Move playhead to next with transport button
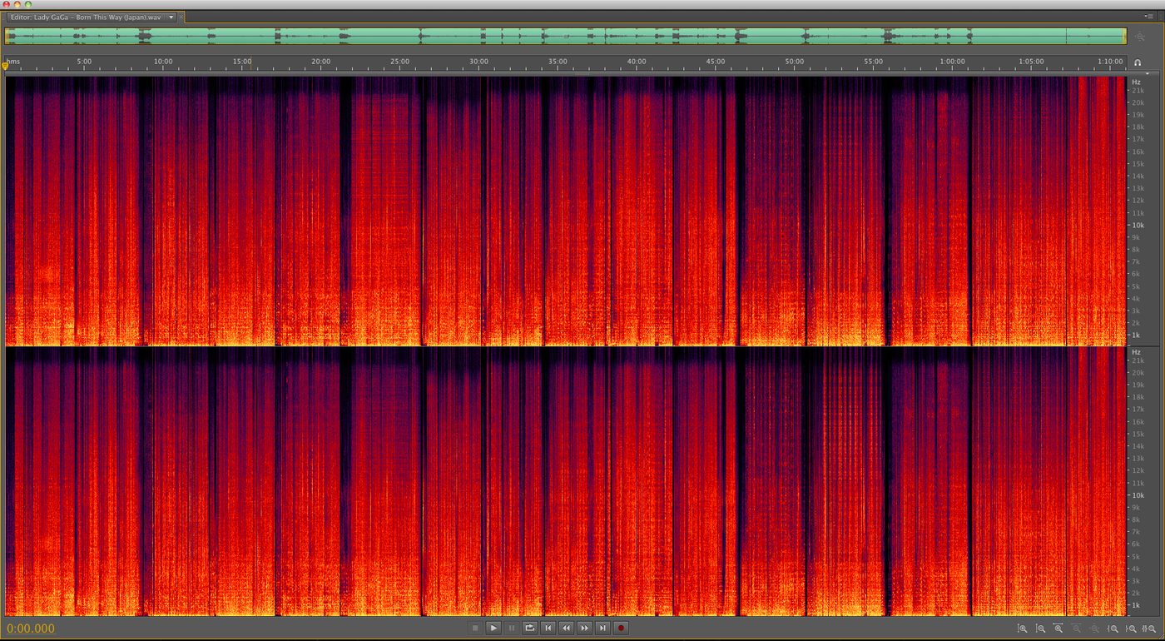 point(603,629)
